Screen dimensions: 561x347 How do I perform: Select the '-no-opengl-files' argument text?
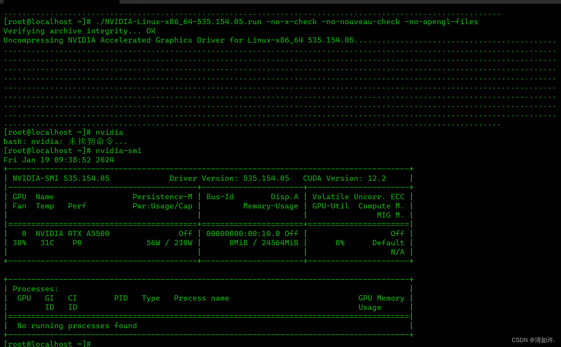click(441, 22)
